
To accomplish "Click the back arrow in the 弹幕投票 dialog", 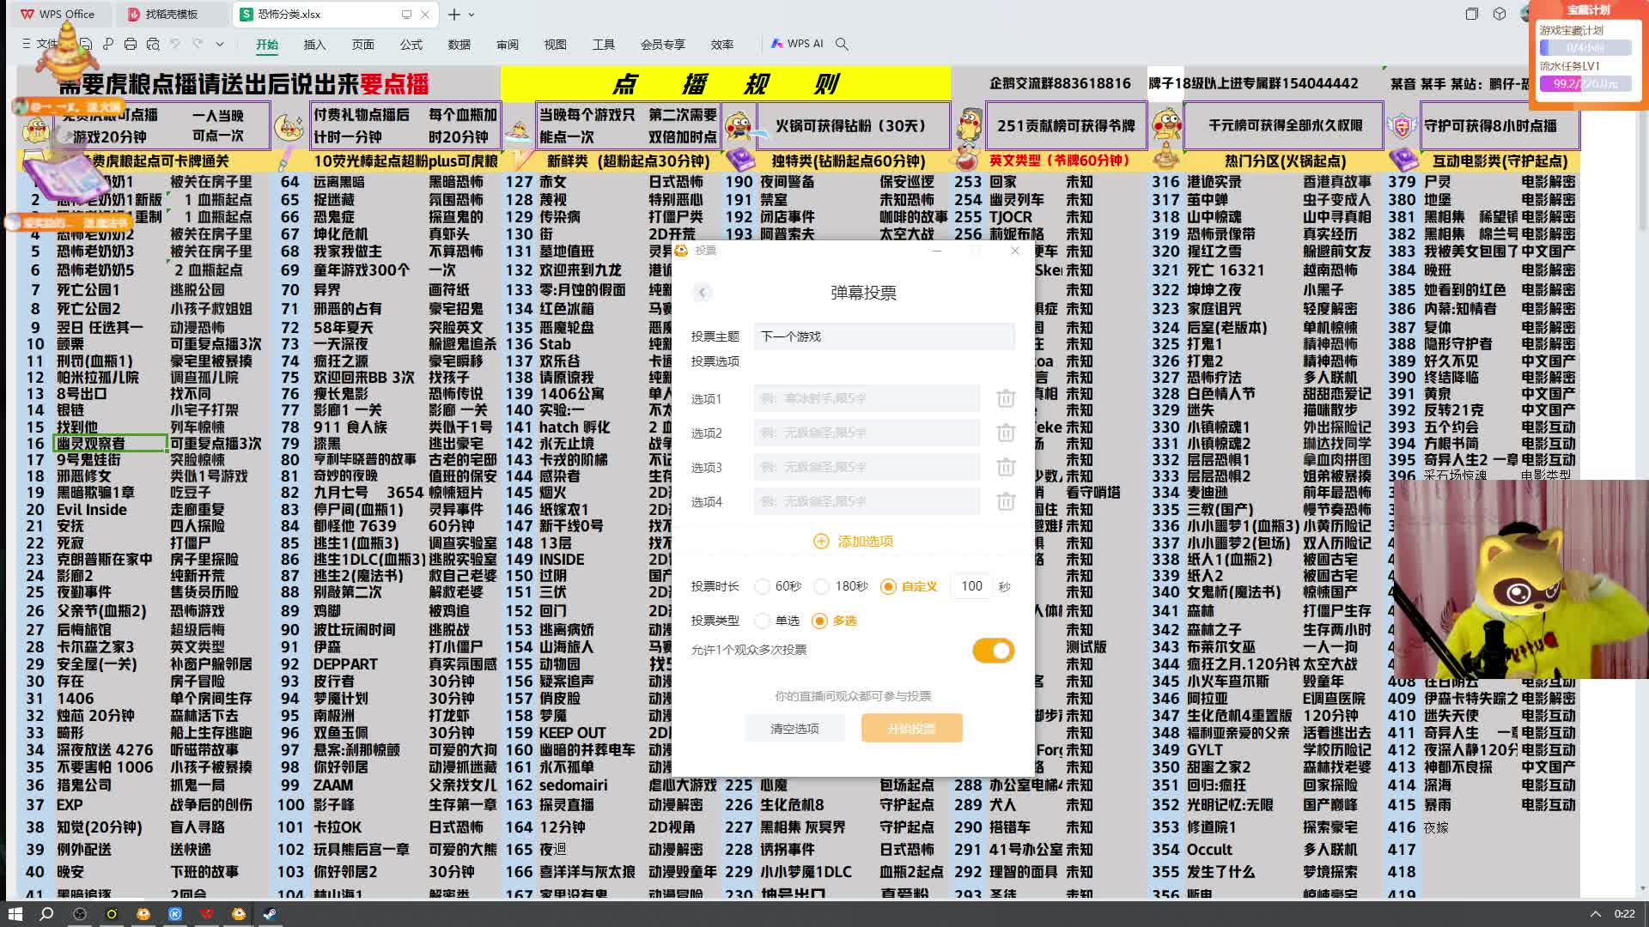I will [703, 293].
